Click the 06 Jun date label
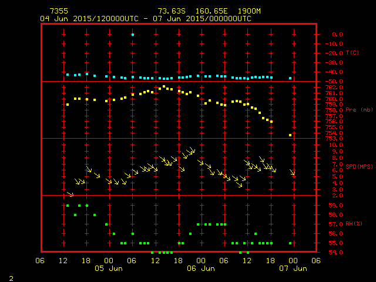Viewport: 376px width, 282px height. [201, 268]
